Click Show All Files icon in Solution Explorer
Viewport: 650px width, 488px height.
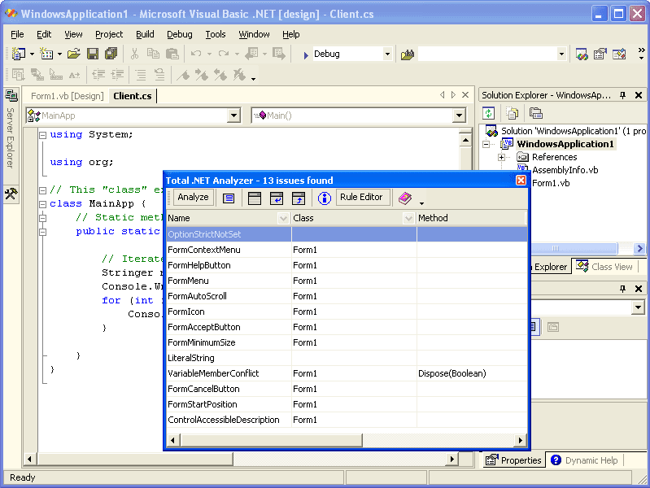(513, 113)
